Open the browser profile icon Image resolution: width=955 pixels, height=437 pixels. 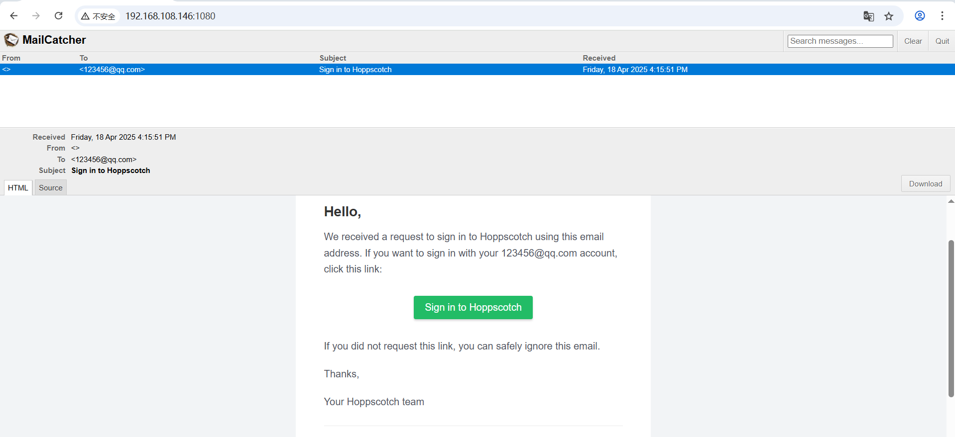920,16
